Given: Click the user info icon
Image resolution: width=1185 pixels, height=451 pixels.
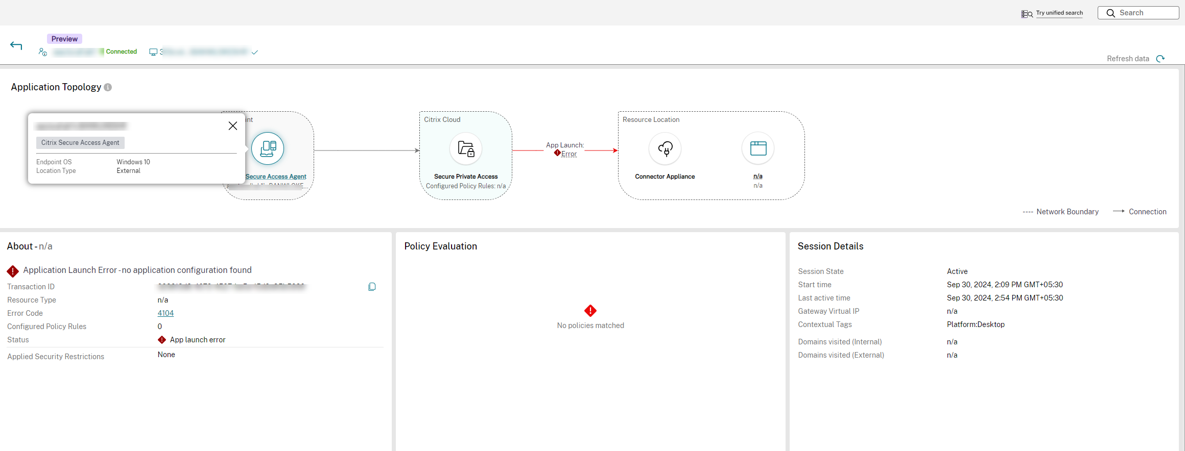Looking at the screenshot, I should (x=43, y=52).
